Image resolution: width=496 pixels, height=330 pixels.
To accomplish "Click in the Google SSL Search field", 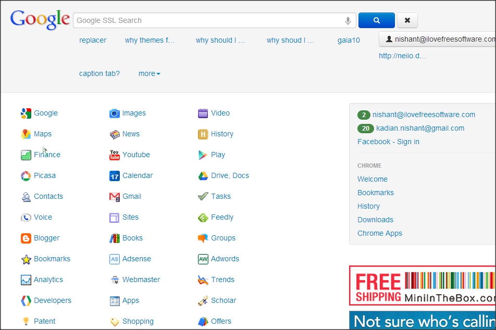I will [x=208, y=21].
